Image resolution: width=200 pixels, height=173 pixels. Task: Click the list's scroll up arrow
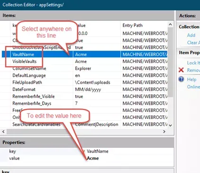170,24
